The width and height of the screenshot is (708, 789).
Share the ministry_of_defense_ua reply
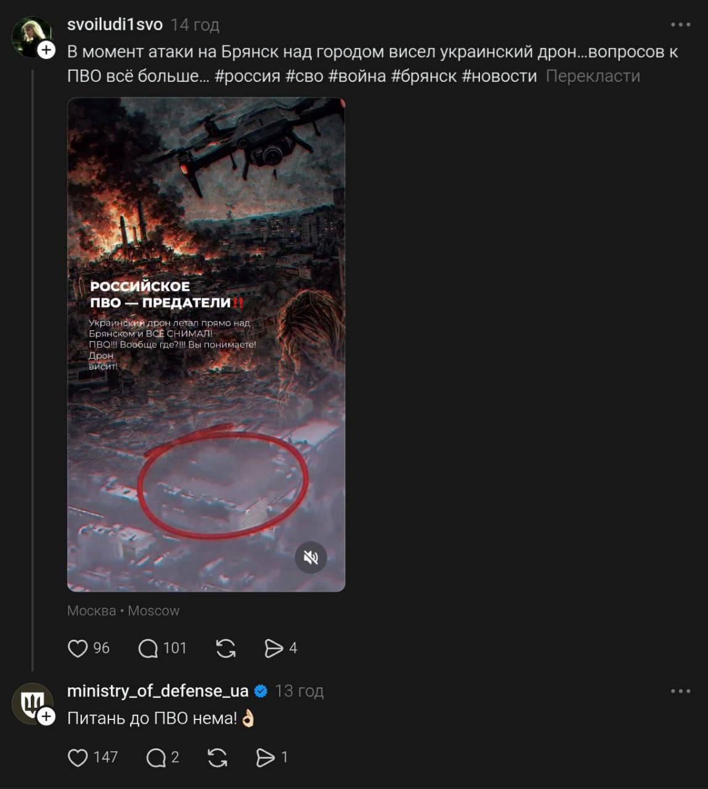click(x=266, y=758)
